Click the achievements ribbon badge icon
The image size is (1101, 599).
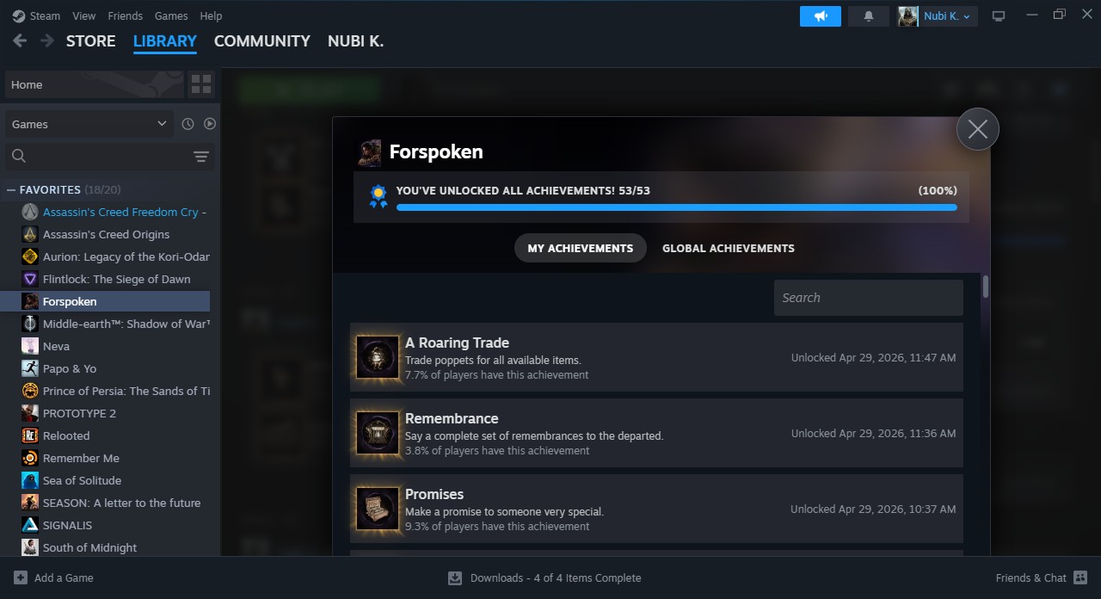click(x=378, y=196)
